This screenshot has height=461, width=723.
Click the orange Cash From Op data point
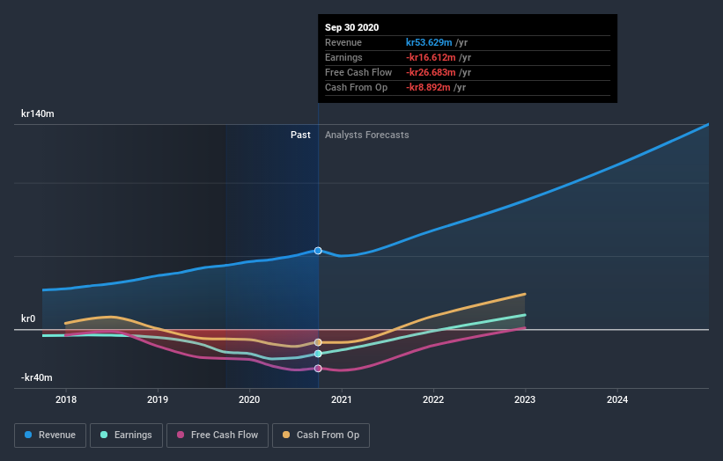click(318, 342)
